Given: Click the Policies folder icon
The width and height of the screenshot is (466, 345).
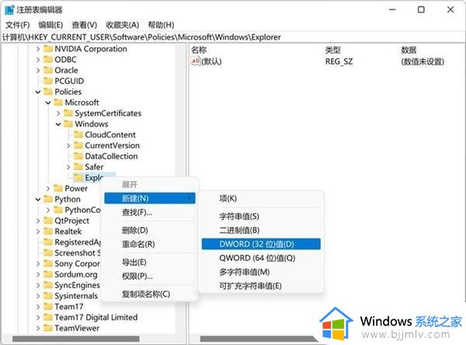Looking at the screenshot, I should [48, 92].
